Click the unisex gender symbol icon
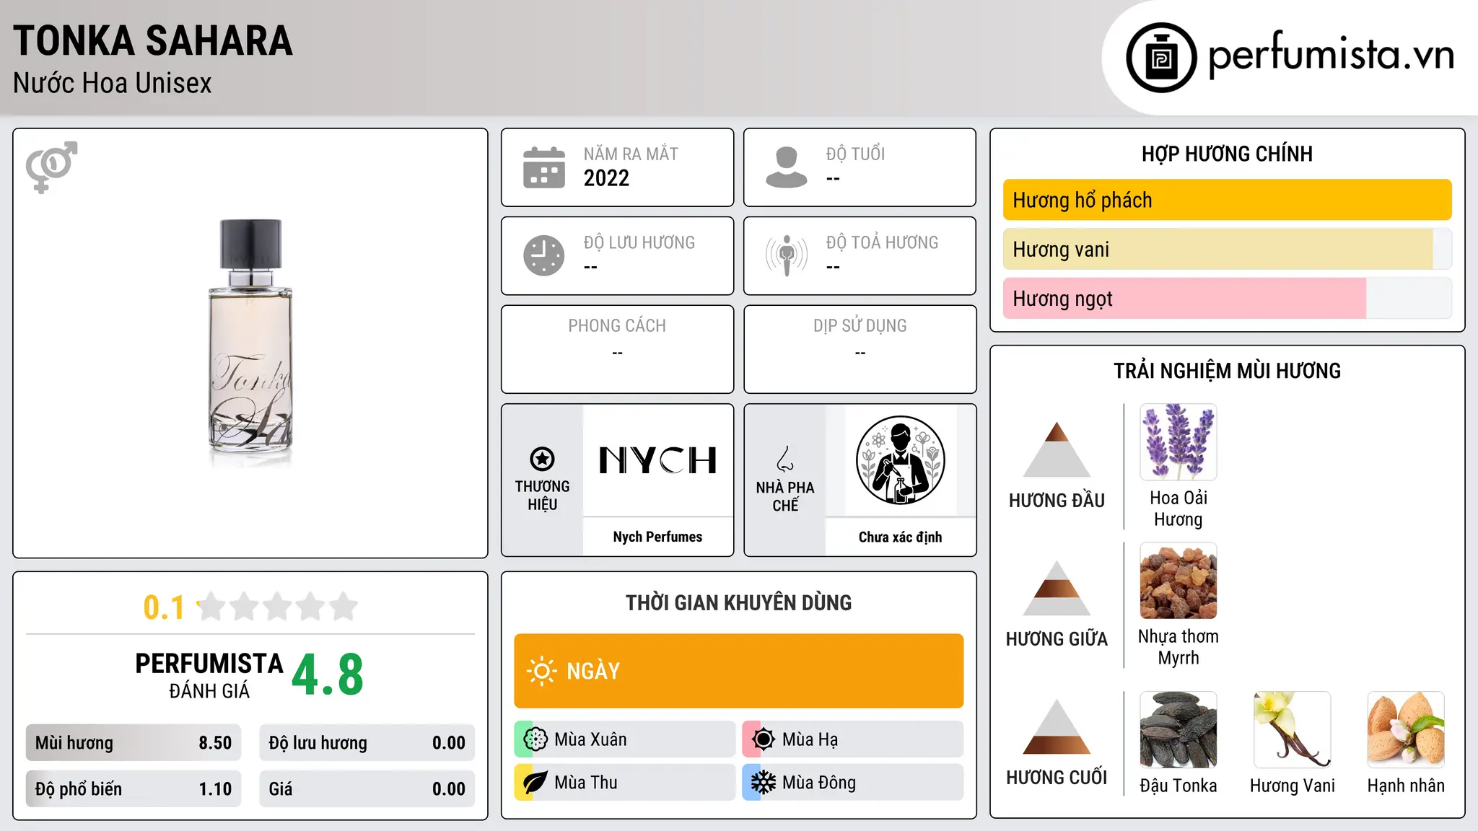Screen dimensions: 1478x831 click(x=51, y=167)
